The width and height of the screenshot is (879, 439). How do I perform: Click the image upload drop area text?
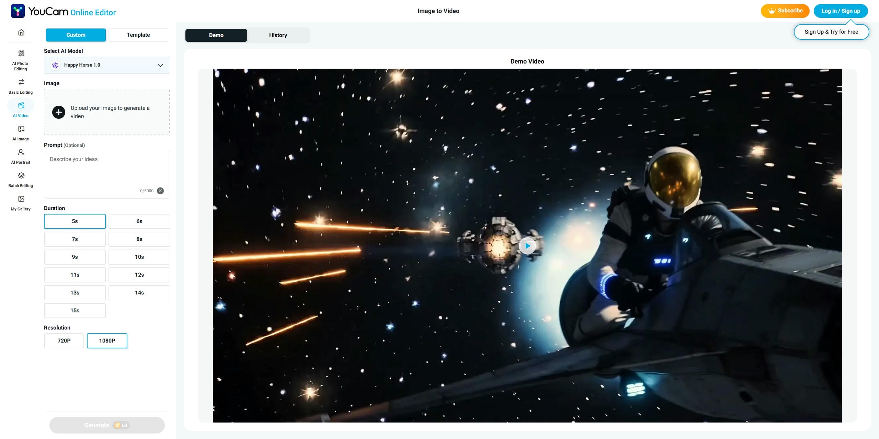[x=110, y=112]
